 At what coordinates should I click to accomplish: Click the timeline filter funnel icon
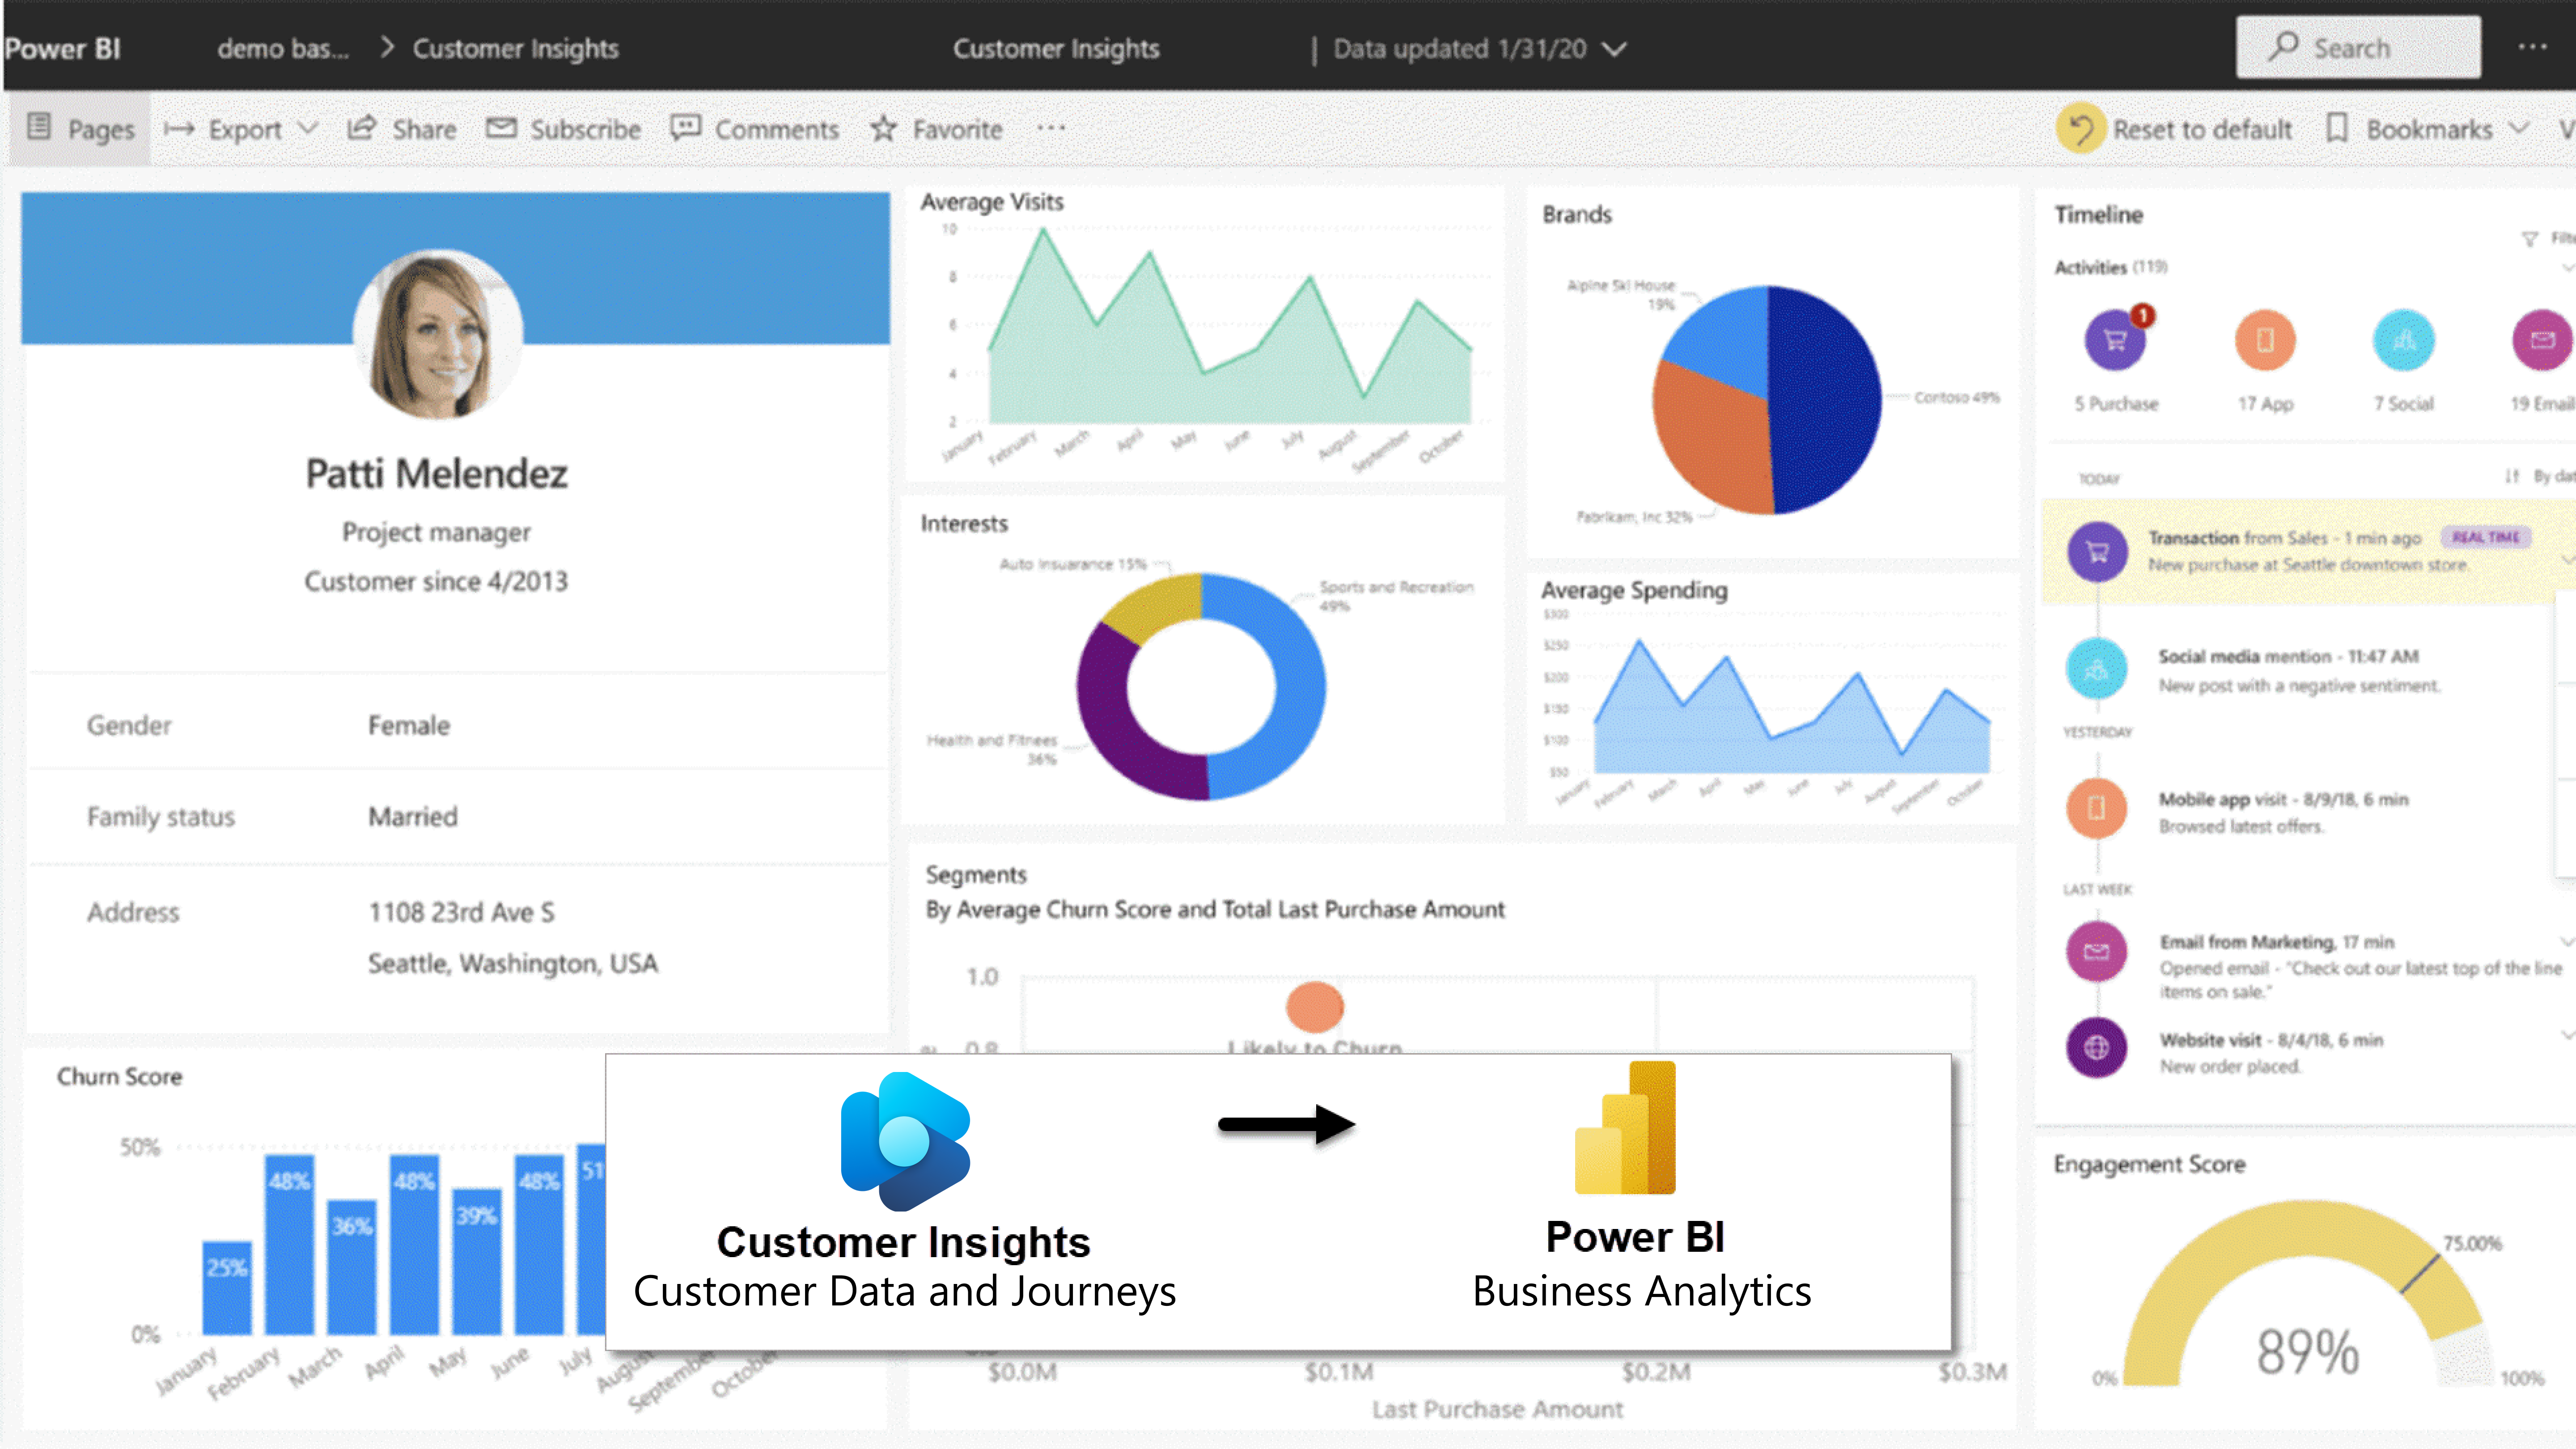[2529, 239]
